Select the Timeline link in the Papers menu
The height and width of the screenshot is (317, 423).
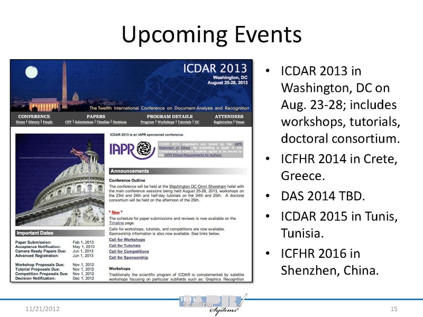point(103,122)
